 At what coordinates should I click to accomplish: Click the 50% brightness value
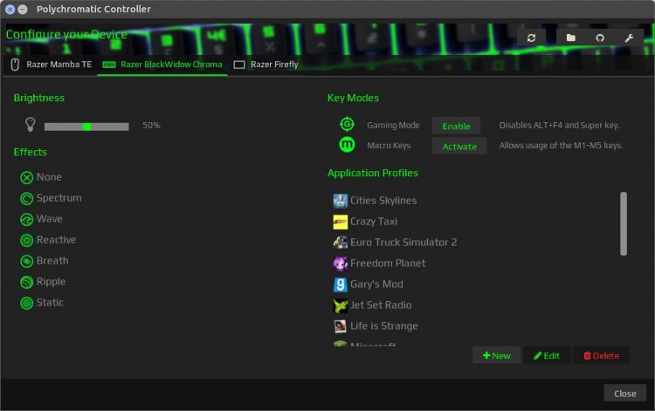[x=151, y=126]
